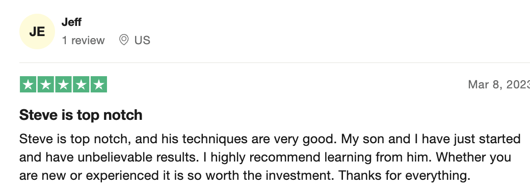Click the location pin icon

pyautogui.click(x=124, y=40)
